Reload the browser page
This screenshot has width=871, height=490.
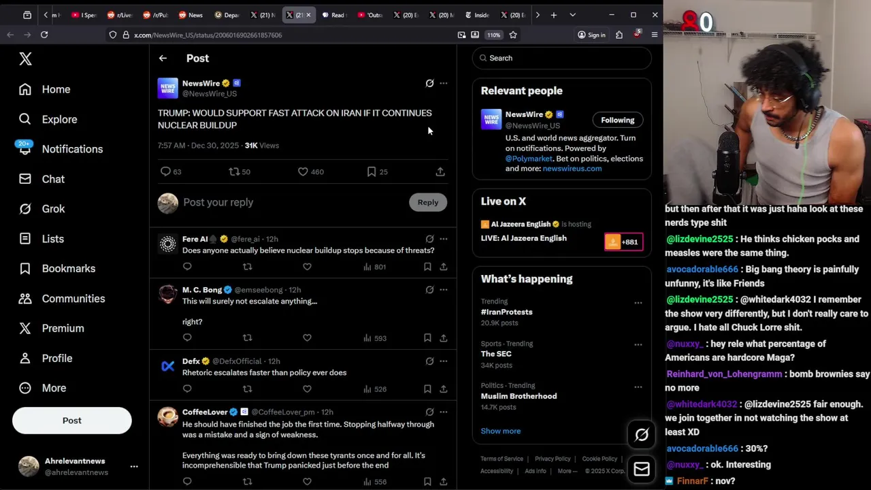[44, 35]
